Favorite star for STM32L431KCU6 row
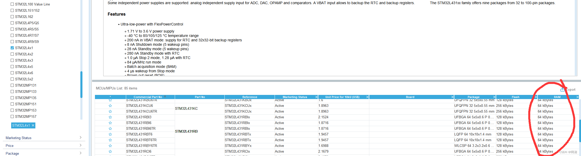This screenshot has width=581, height=156. [x=110, y=106]
